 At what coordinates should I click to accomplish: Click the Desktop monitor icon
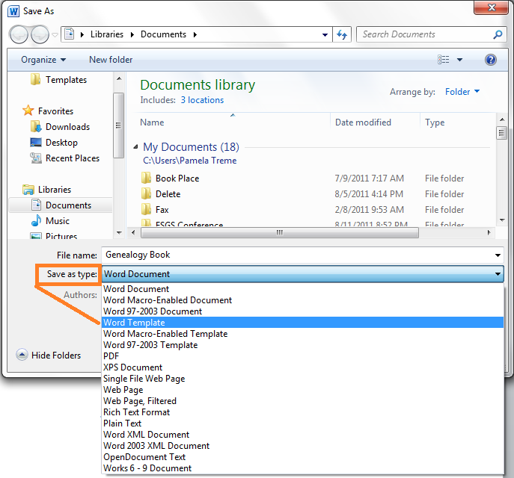pos(36,143)
